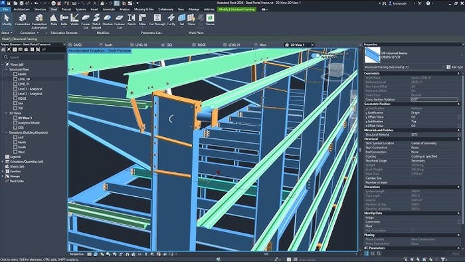Click the Edit Type icon
The image size is (465, 262).
pyautogui.click(x=448, y=67)
